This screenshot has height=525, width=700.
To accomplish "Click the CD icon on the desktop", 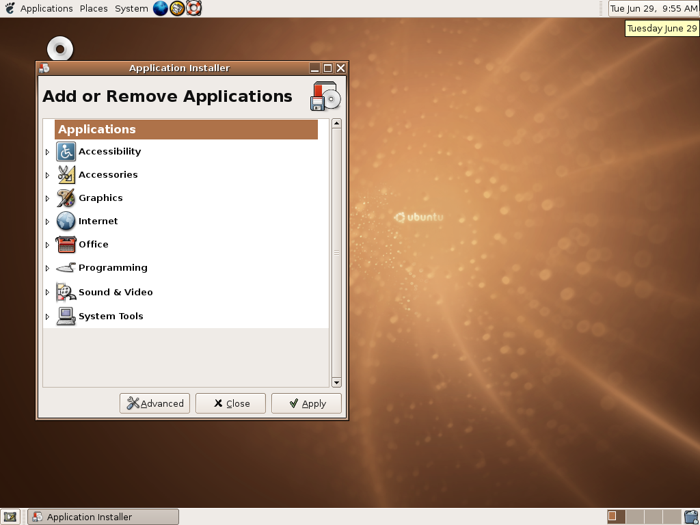I will click(59, 48).
